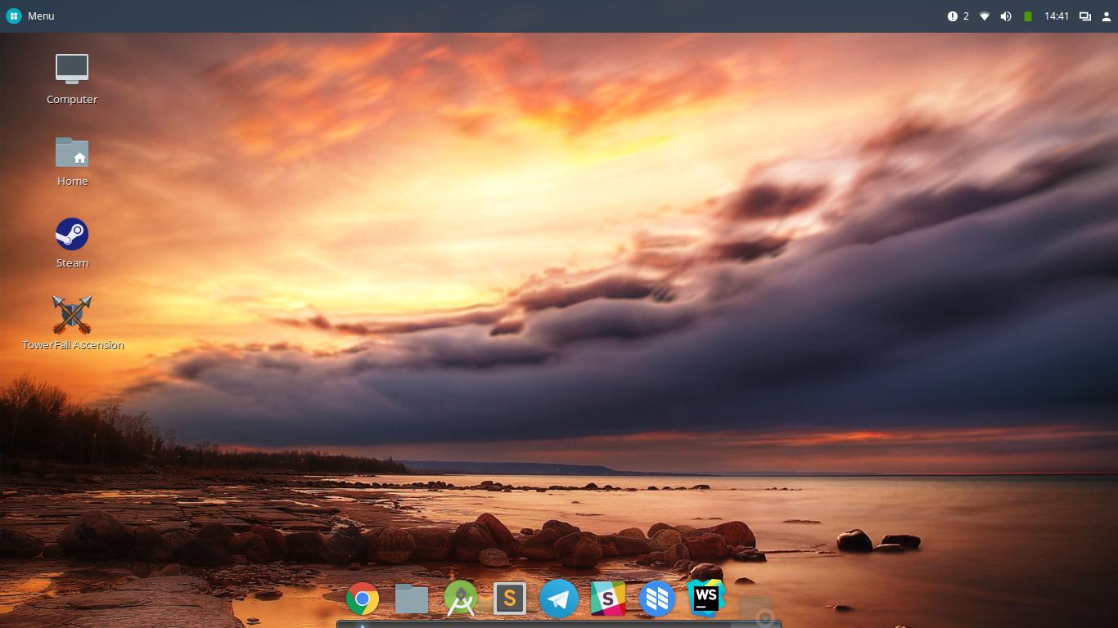Launch Sublime Text from the dock
1118x628 pixels.
[x=510, y=599]
